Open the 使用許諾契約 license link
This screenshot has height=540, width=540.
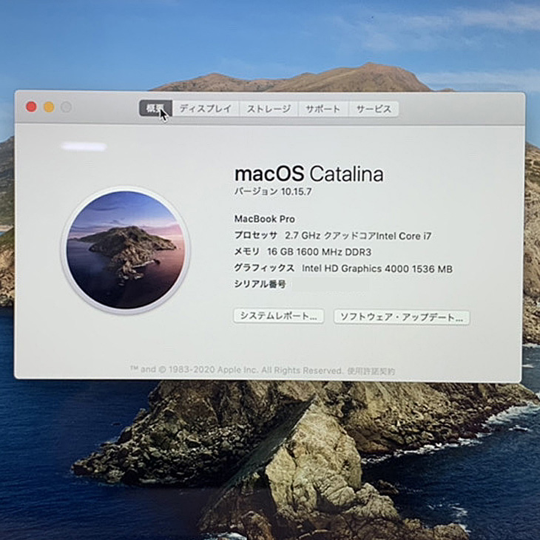click(371, 371)
